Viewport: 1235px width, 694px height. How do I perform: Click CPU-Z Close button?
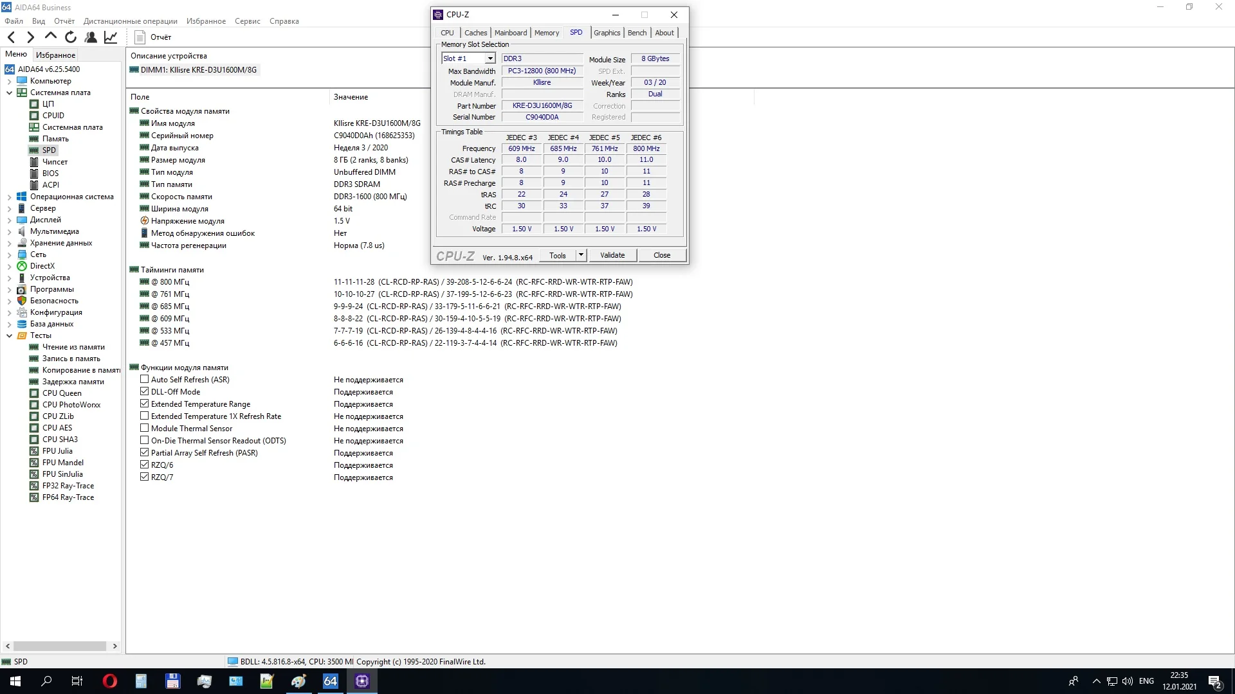(661, 255)
